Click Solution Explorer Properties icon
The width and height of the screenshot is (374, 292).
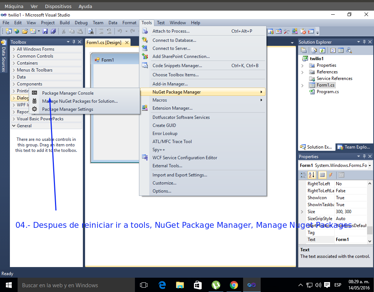[x=304, y=50]
